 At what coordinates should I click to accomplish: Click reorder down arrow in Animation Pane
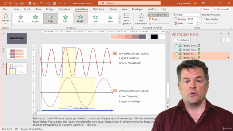tap(228, 40)
